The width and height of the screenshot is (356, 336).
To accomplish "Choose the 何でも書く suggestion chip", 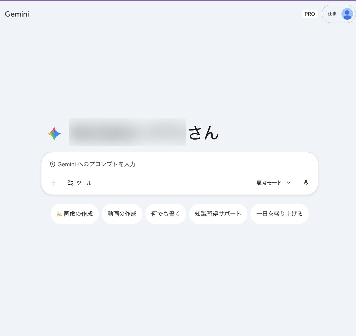I will coord(166,214).
